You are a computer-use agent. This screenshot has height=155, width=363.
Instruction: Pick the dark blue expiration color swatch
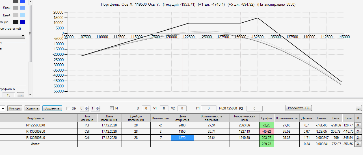point(23,22)
